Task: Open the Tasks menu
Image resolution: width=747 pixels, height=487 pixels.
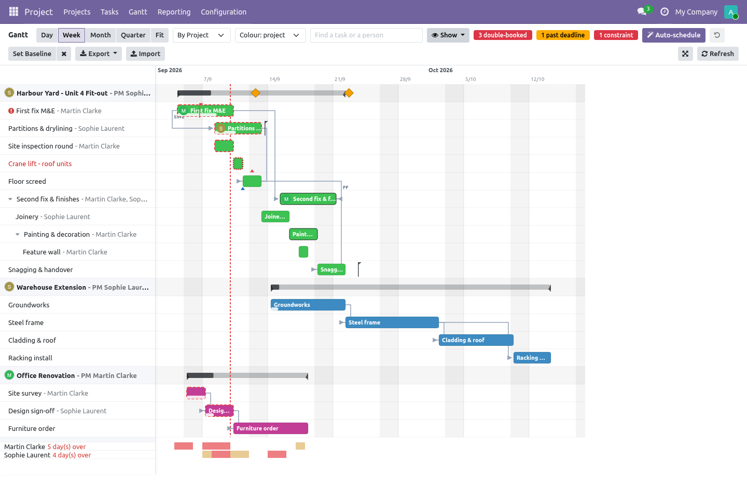Action: (109, 12)
